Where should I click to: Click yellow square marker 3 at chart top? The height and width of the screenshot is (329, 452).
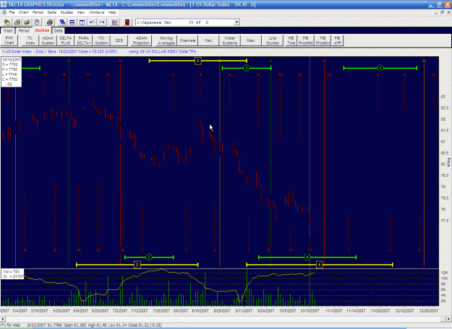coord(197,61)
